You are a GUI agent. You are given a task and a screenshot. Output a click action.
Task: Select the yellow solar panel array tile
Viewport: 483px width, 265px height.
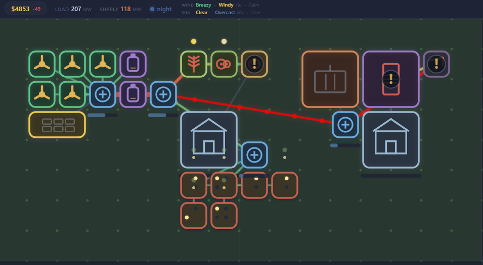click(x=57, y=125)
